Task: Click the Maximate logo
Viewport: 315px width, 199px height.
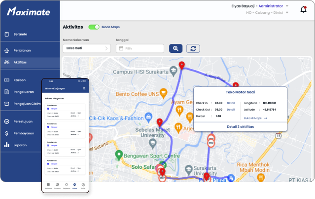Action: tap(28, 11)
